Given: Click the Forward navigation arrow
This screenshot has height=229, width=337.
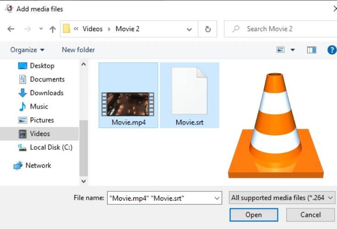Looking at the screenshot, I should pos(27,29).
